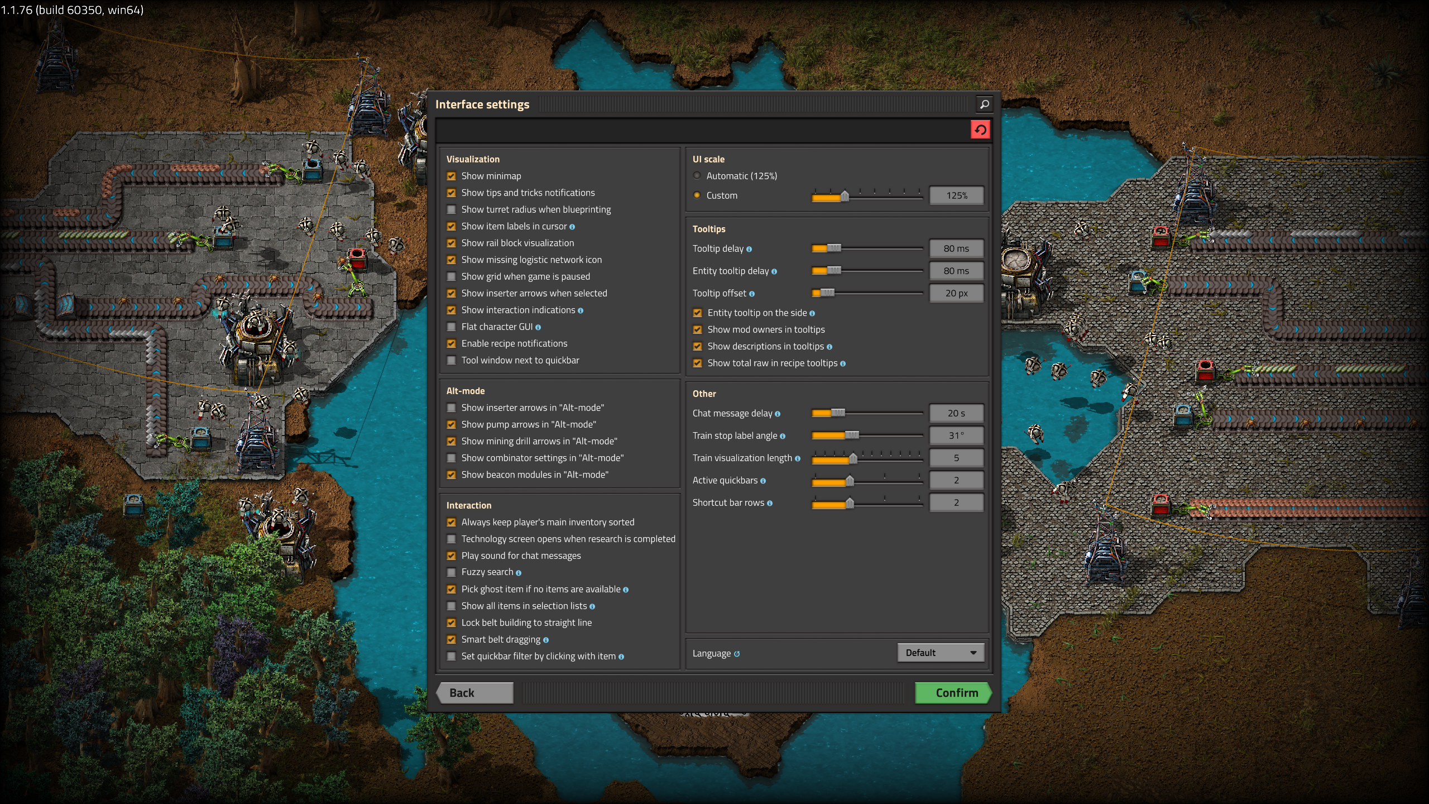Toggle "Show mod owners in tooltips"
Image resolution: width=1429 pixels, height=804 pixels.
point(698,329)
